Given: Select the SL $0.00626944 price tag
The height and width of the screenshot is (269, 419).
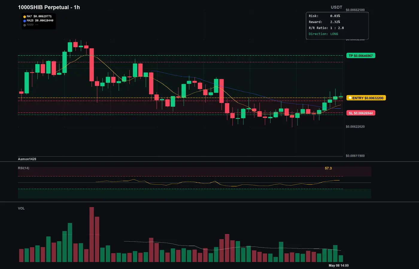Looking at the screenshot, I should [361, 113].
